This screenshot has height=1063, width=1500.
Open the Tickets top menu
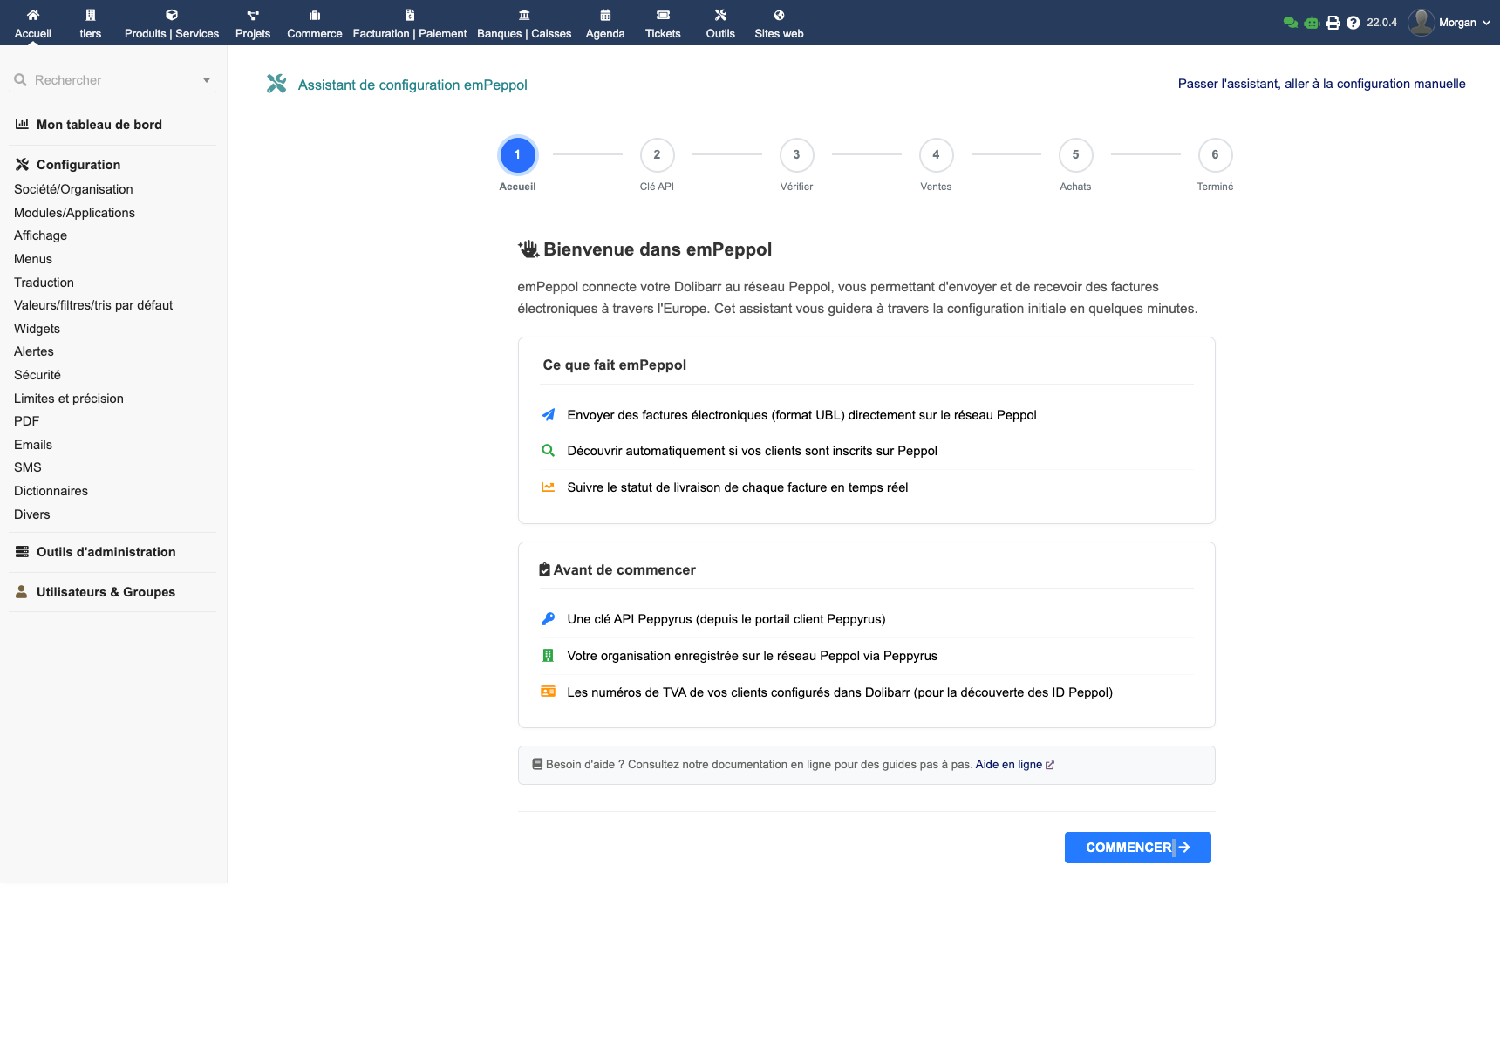pyautogui.click(x=663, y=24)
